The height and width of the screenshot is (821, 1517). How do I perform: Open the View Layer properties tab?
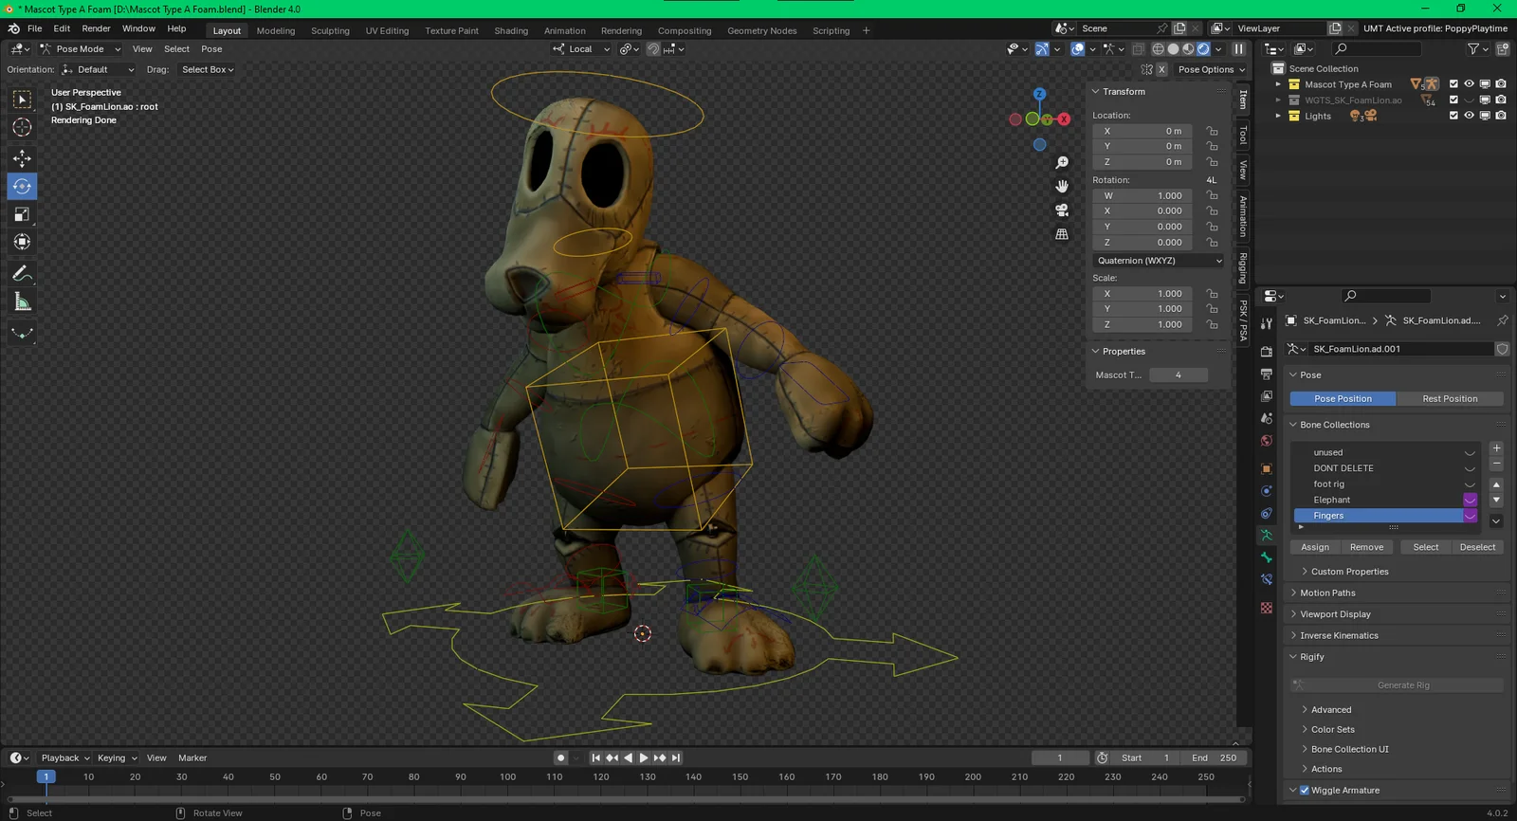tap(1267, 396)
